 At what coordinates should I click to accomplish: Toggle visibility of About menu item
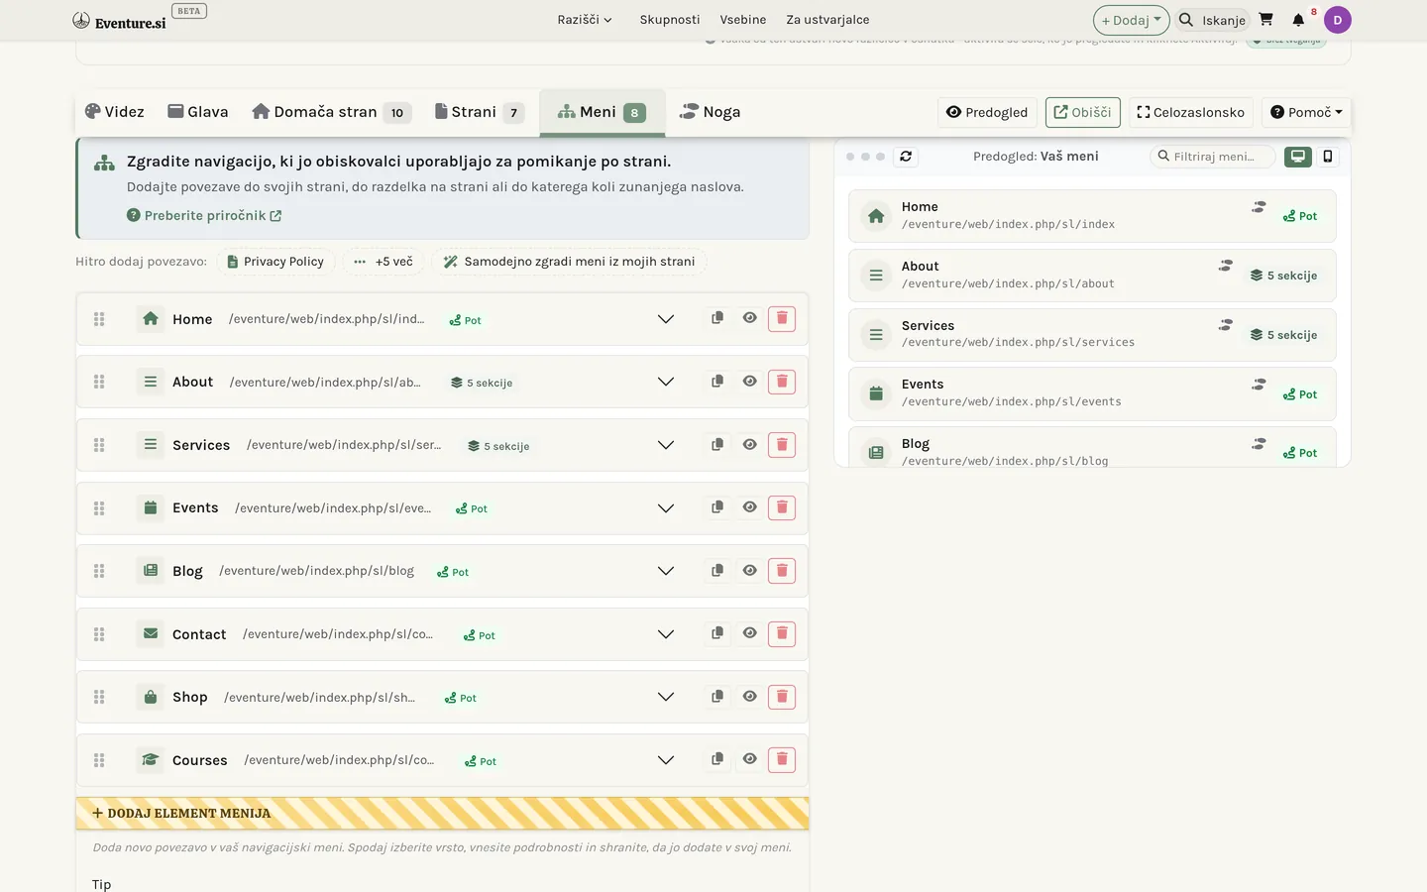750,382
